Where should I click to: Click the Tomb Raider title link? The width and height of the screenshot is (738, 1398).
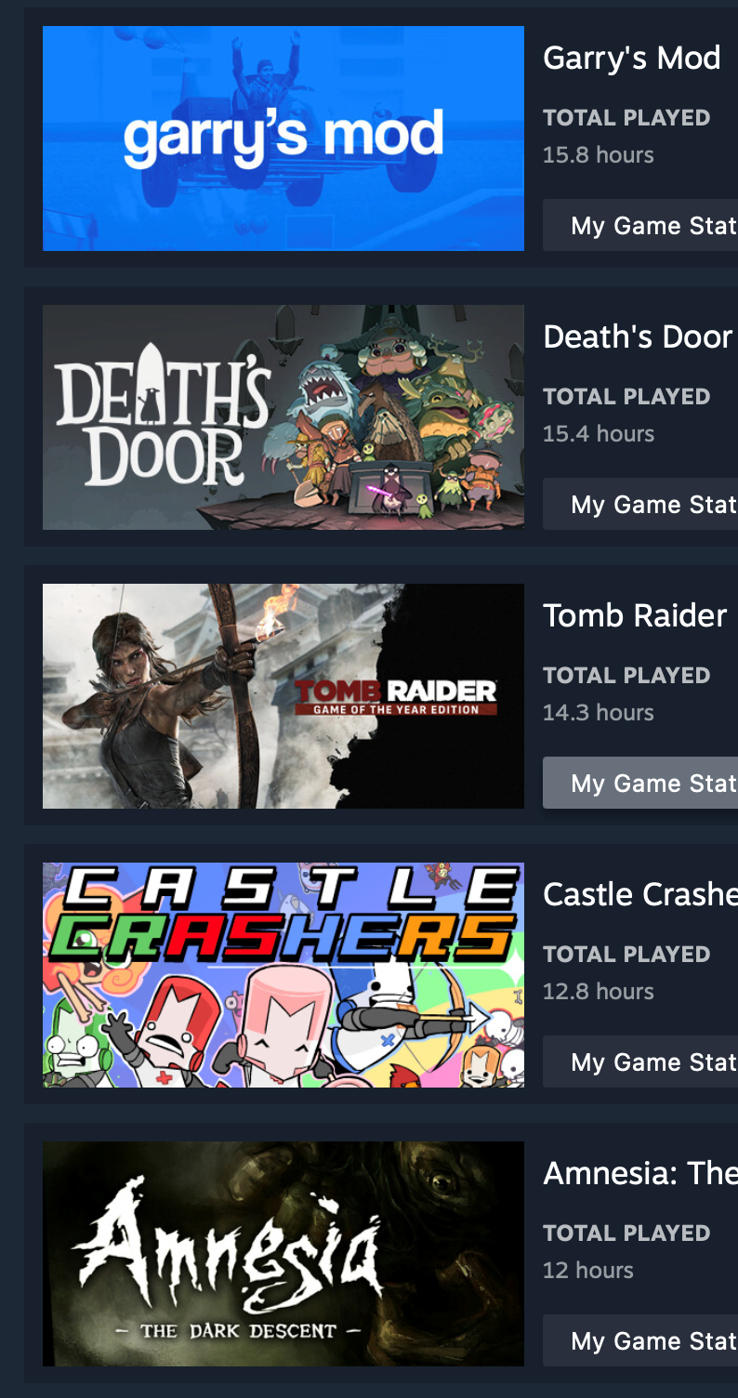coord(635,616)
